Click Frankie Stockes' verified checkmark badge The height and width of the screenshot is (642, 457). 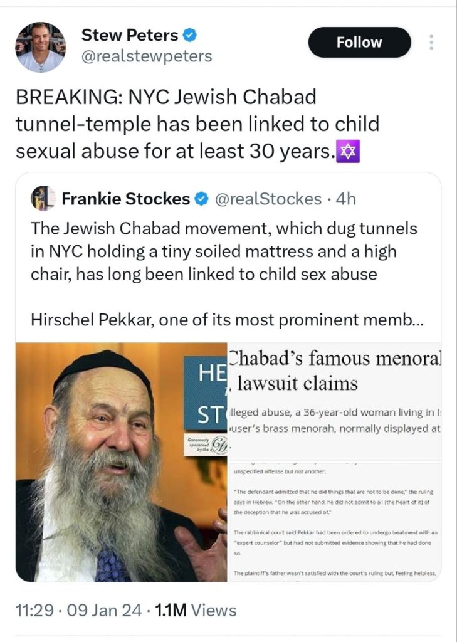tap(201, 199)
